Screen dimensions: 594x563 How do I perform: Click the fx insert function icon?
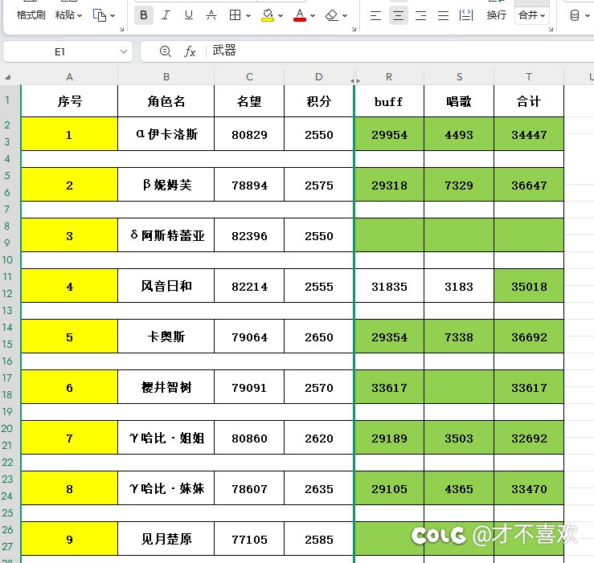click(x=190, y=51)
